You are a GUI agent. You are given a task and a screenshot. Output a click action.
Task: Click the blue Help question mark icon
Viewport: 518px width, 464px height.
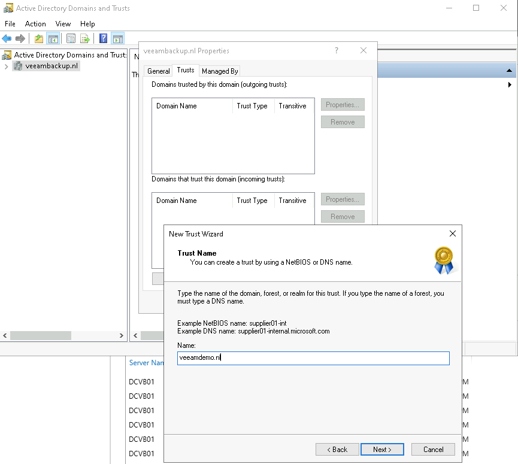(103, 39)
